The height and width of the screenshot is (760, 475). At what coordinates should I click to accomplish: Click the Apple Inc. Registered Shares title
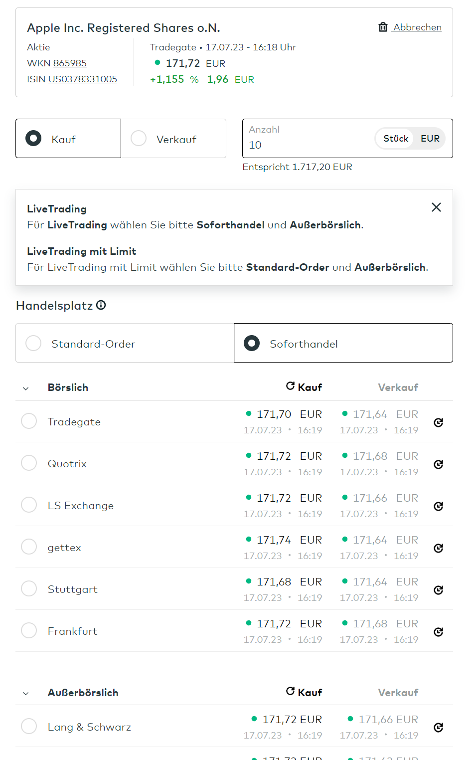(124, 28)
